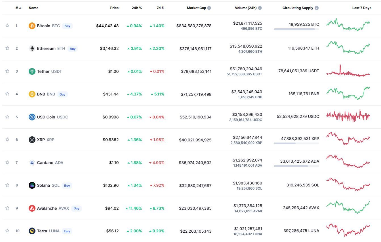Click the Ethereum diamond logo icon
This screenshot has width=381, height=242.
32,48
